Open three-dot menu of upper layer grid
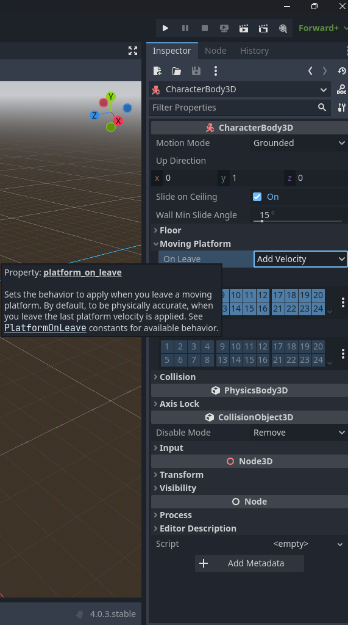The height and width of the screenshot is (625, 348). (343, 302)
